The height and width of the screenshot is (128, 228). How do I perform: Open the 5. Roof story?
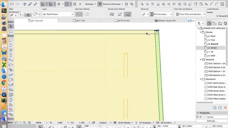coord(210,36)
